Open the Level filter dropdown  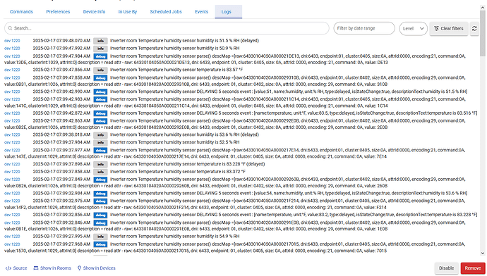click(x=413, y=28)
